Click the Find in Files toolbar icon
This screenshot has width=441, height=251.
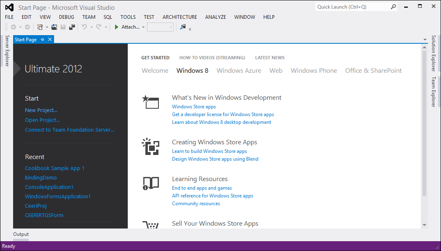coord(183,27)
